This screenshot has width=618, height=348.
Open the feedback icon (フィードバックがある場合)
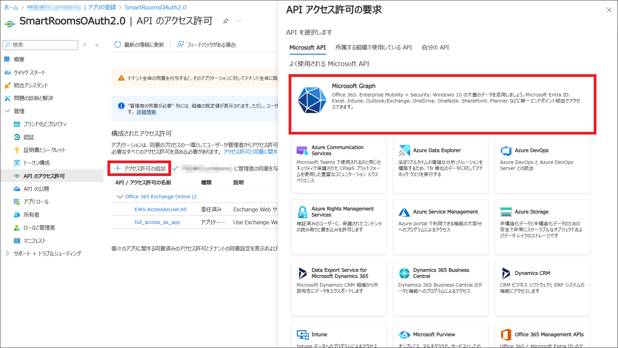tap(181, 45)
